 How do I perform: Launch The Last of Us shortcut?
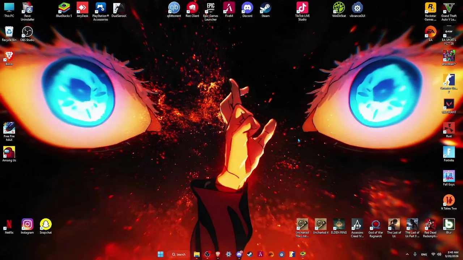394,228
